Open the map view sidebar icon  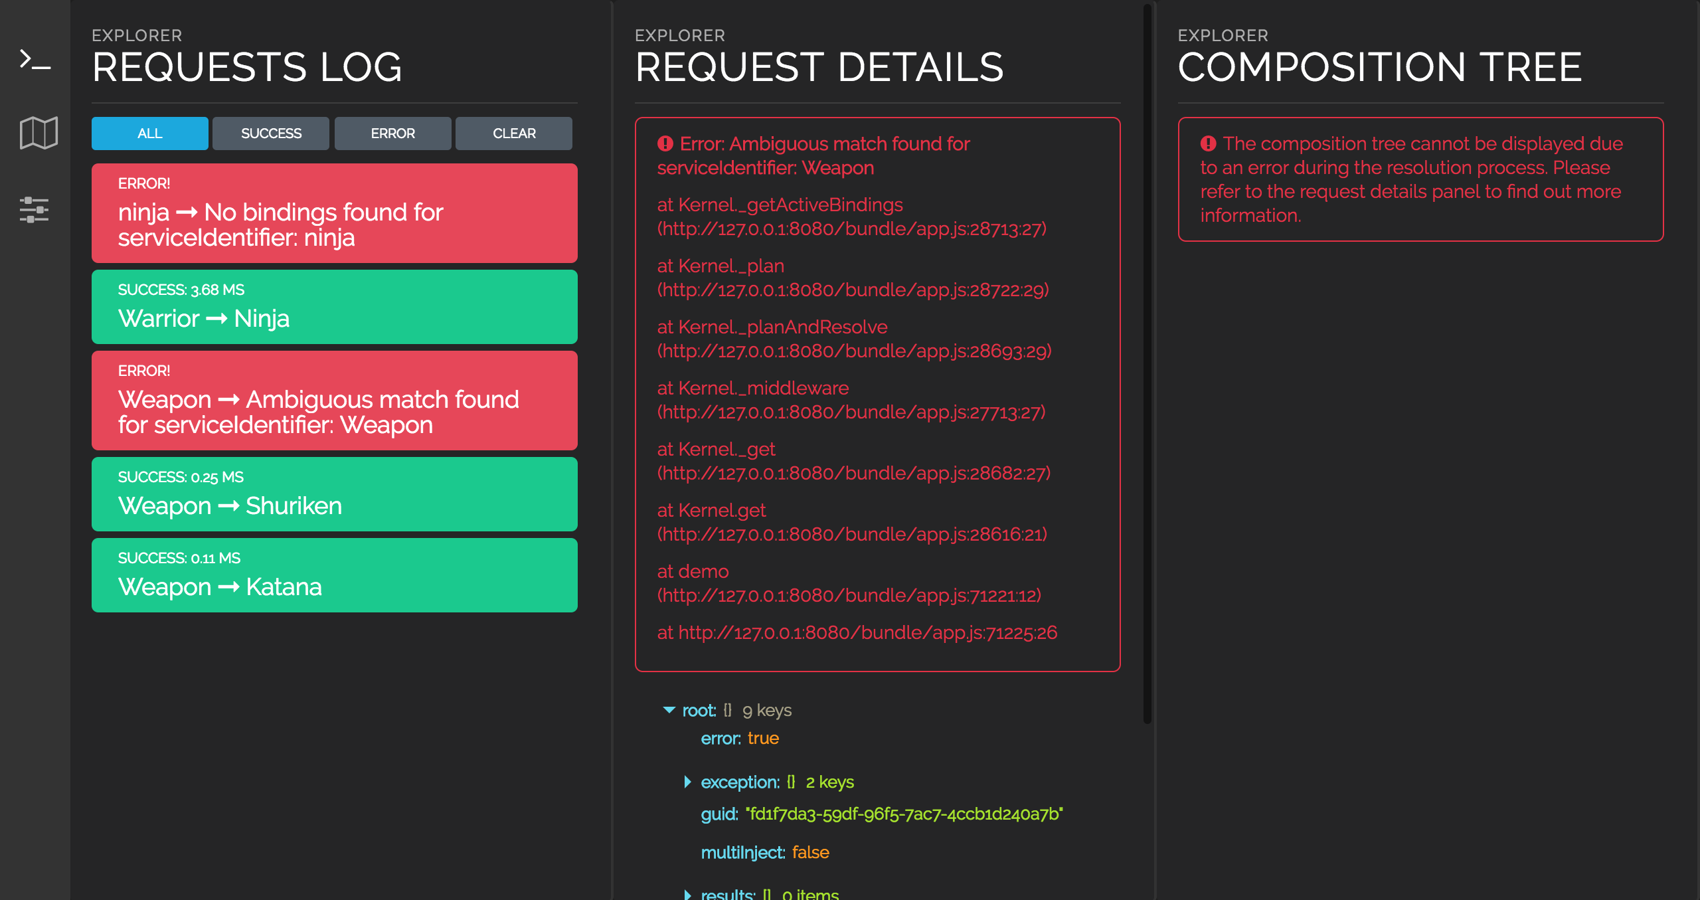click(x=39, y=133)
